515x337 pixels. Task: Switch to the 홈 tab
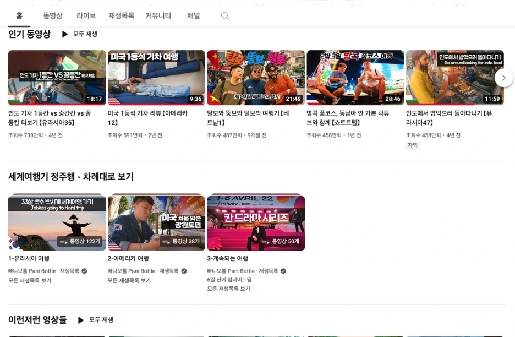tap(19, 16)
